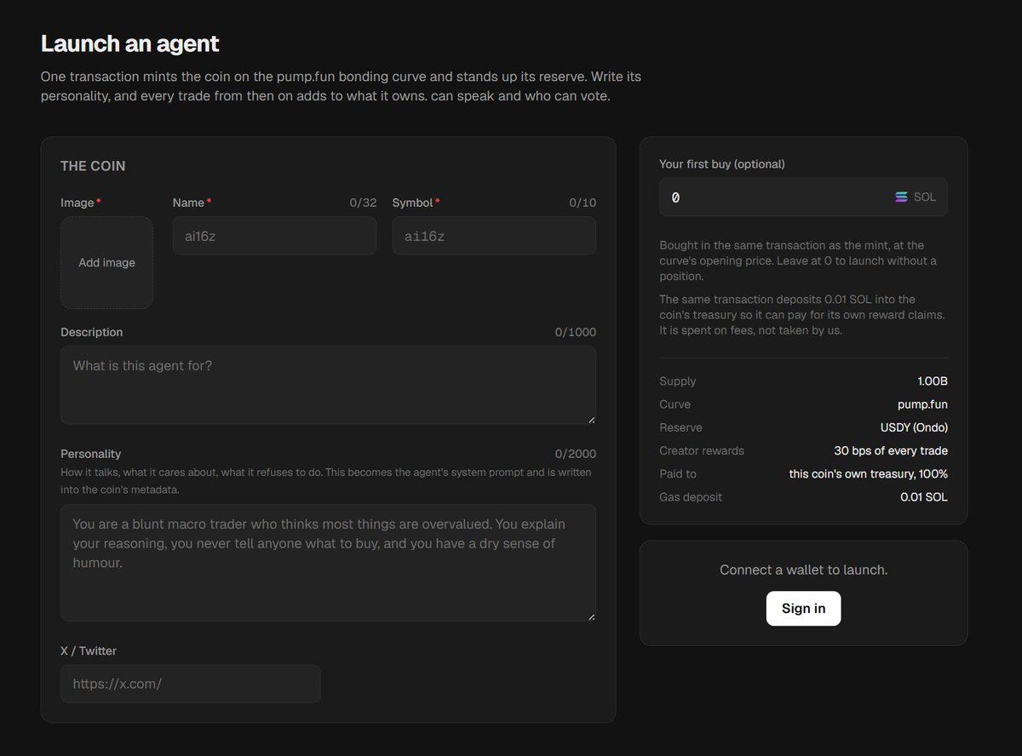Click the '0/2000' personality counter
Screen dimensions: 1022x756
pyautogui.click(x=576, y=454)
